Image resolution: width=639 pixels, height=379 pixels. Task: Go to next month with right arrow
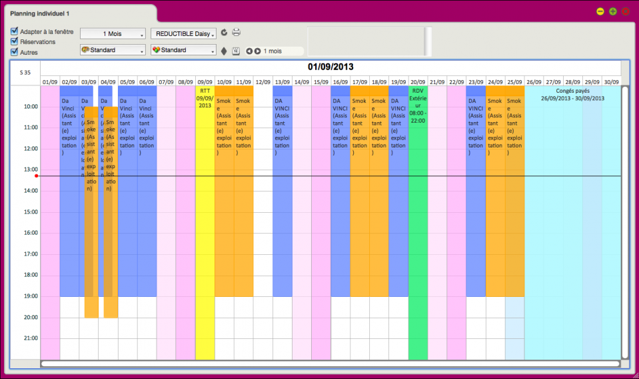[258, 51]
